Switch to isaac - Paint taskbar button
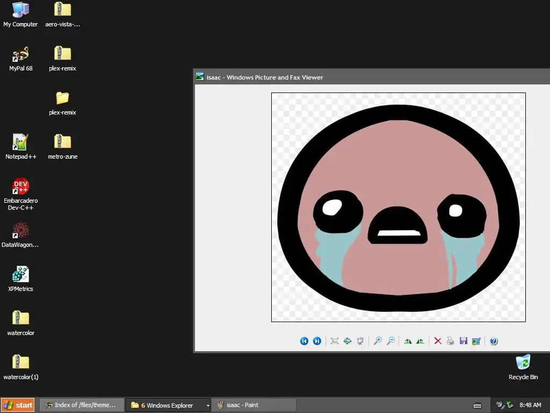The image size is (550, 413). tap(254, 405)
